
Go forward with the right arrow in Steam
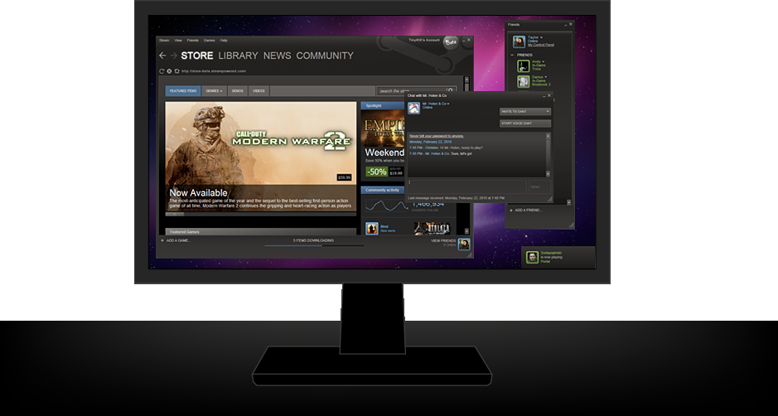coord(174,56)
